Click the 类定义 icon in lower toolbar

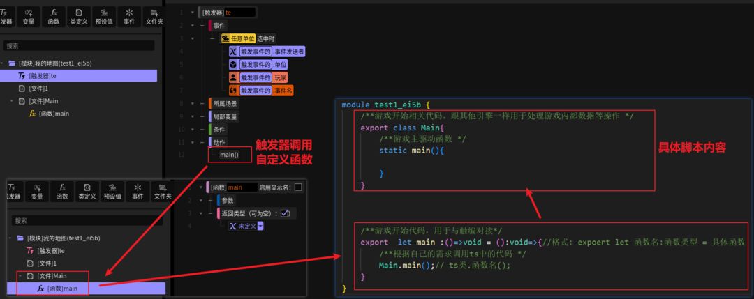87,191
